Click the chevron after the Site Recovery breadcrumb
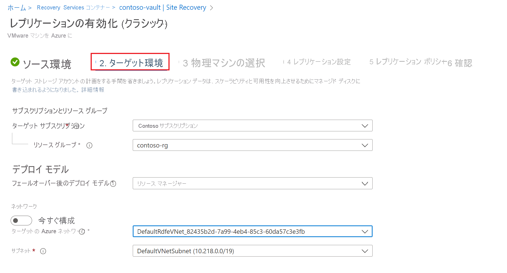Viewport: 507px width, 273px height. pos(212,8)
